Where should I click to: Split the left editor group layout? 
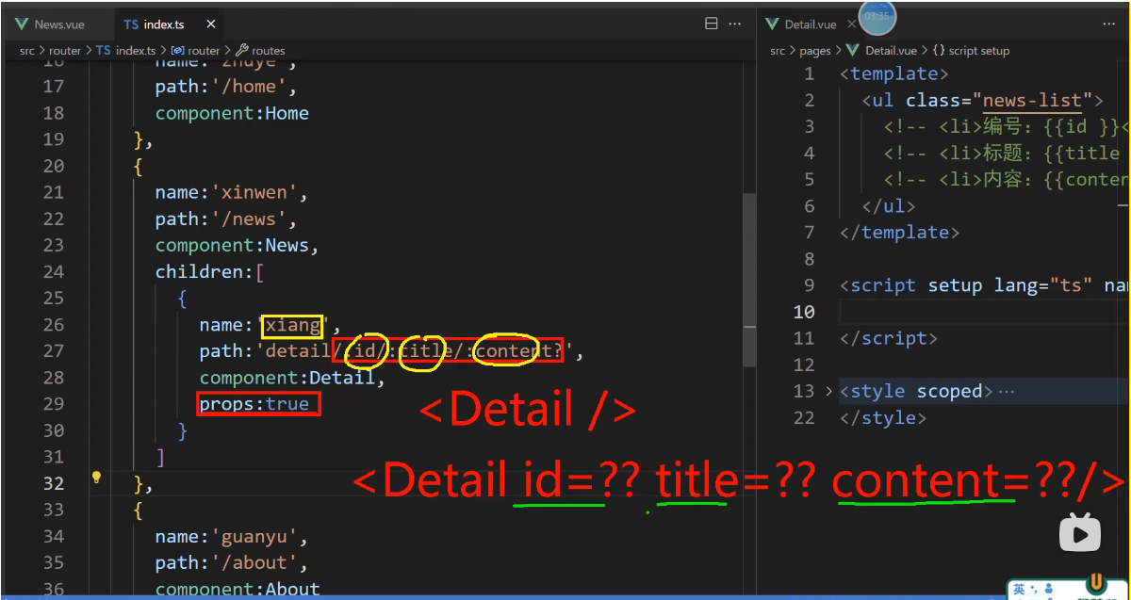pyautogui.click(x=712, y=24)
